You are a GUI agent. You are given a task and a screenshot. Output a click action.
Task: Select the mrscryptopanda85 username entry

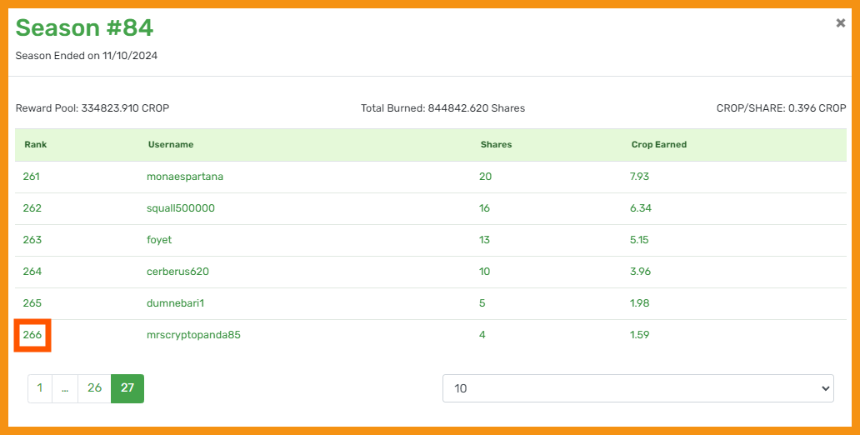click(193, 335)
